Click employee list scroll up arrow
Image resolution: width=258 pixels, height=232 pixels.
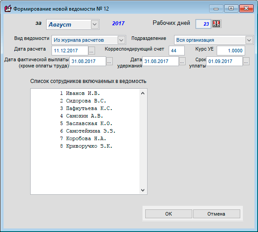pyautogui.click(x=143, y=94)
